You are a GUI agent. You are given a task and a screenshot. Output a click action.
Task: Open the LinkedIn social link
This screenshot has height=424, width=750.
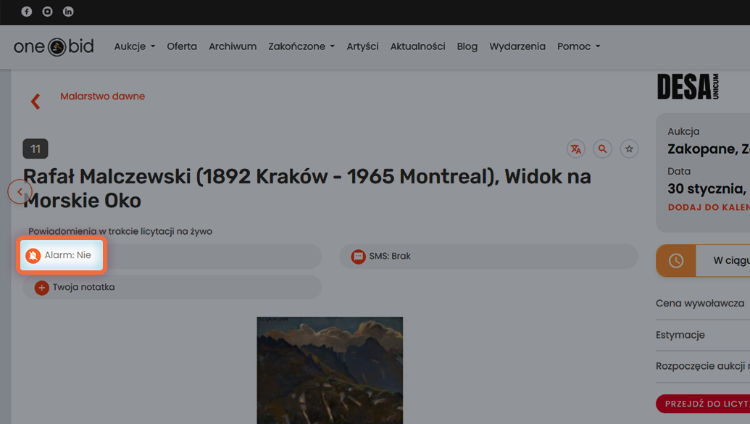click(68, 12)
